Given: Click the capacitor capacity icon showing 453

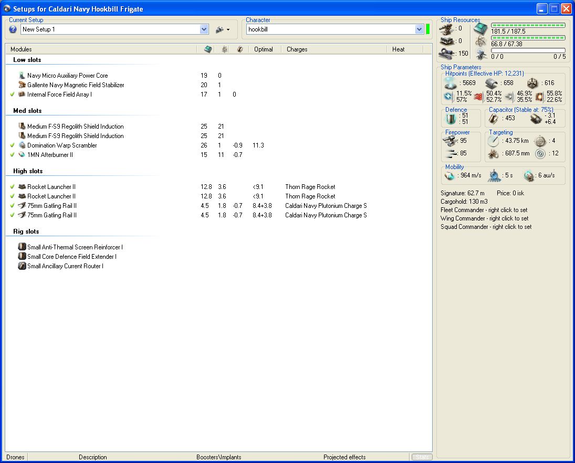Looking at the screenshot, I should pyautogui.click(x=493, y=119).
